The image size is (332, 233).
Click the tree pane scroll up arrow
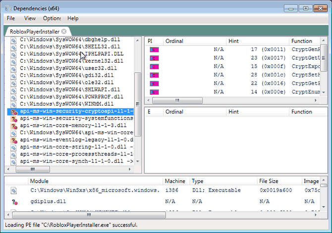(138, 40)
